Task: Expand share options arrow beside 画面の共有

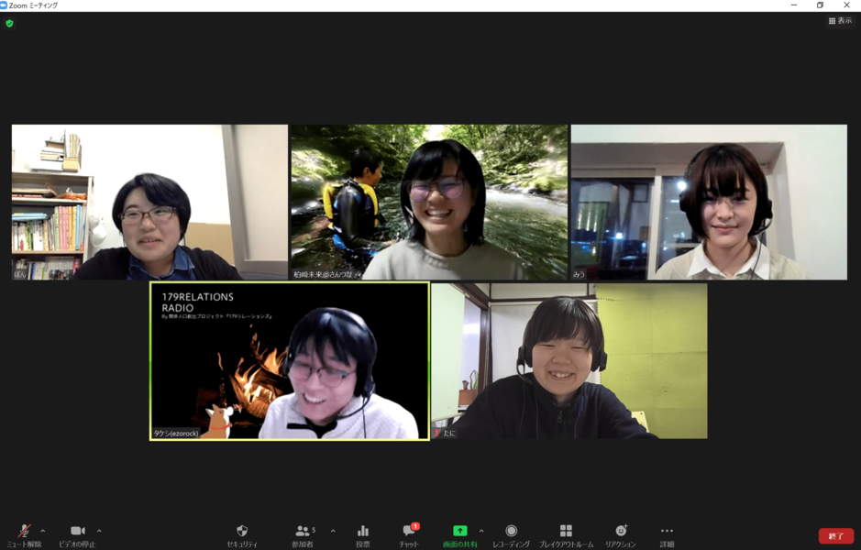Action: click(x=481, y=531)
